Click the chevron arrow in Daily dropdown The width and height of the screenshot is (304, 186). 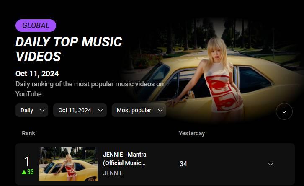coord(42,110)
